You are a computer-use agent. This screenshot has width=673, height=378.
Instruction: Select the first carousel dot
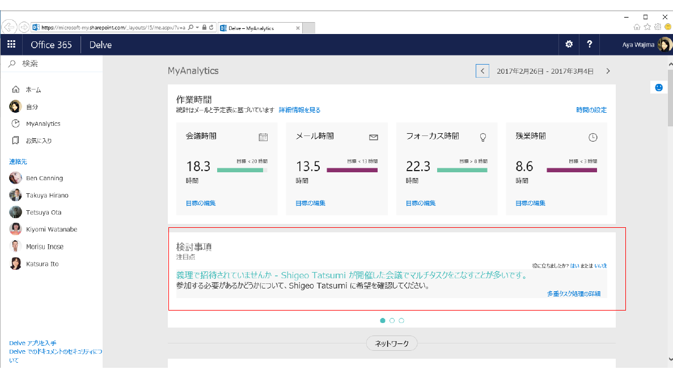(x=383, y=321)
